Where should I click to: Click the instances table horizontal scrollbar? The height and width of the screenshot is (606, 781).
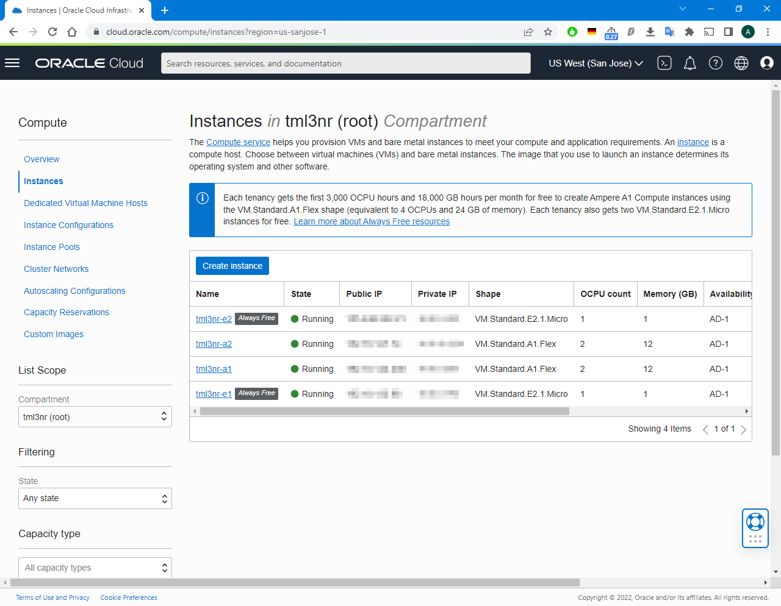[x=384, y=412]
